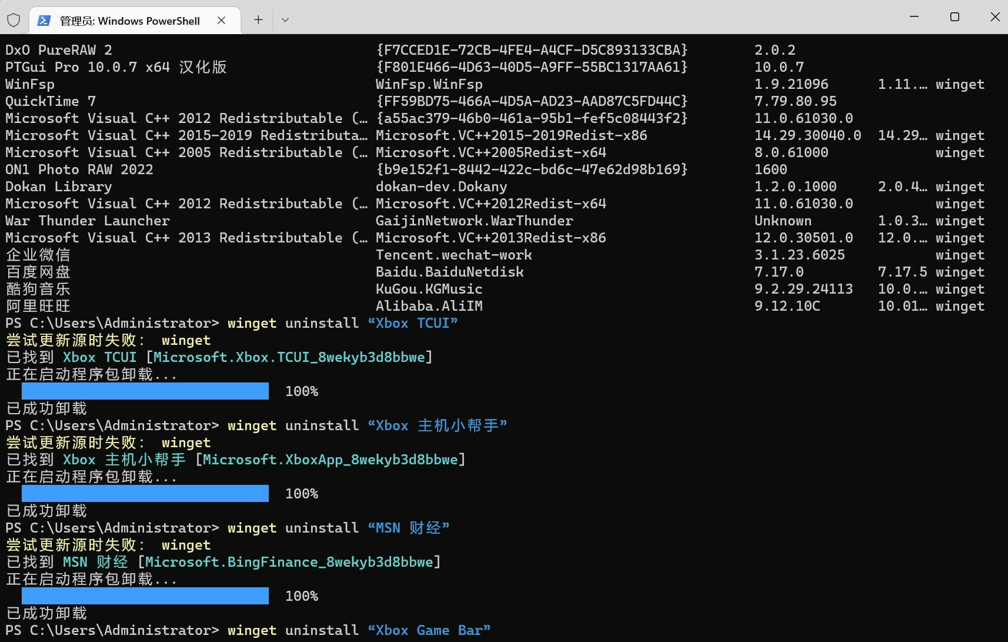Image resolution: width=1008 pixels, height=642 pixels.
Task: Click 已成功卸载 message below MSN 财经
Action: (46, 613)
